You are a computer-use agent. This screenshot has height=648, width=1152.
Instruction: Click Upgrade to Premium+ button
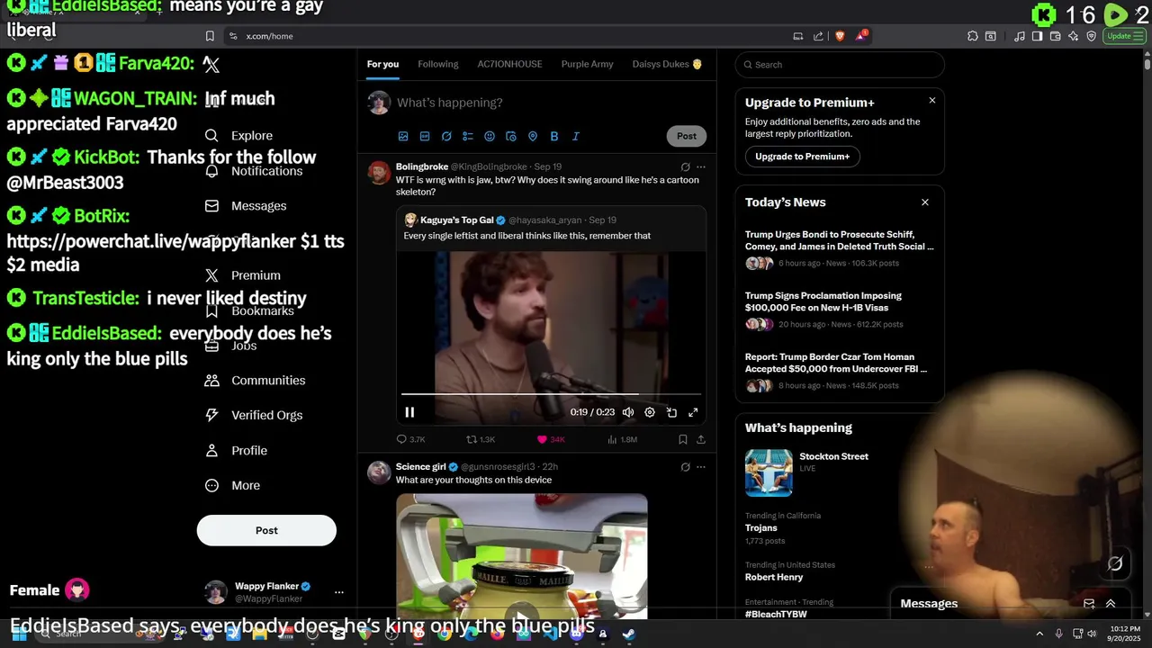coord(802,157)
